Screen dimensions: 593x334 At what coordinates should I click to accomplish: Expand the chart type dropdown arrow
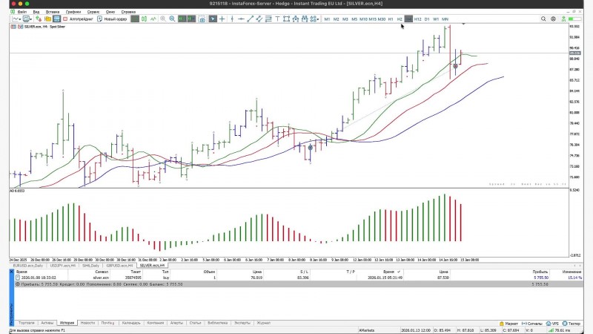tap(20, 19)
